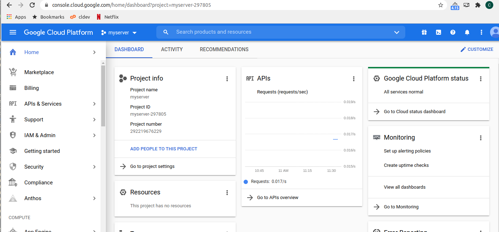Bookmark this page with star icon
Viewport: 499px width, 232px height.
441,5
